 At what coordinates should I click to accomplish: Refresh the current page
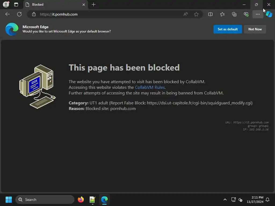click(x=19, y=14)
